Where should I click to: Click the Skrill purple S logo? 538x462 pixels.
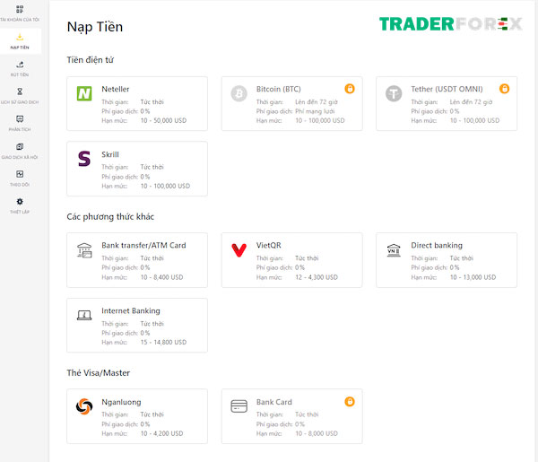click(x=84, y=159)
